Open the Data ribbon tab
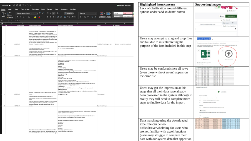This screenshot has height=141, width=251. click(43, 9)
